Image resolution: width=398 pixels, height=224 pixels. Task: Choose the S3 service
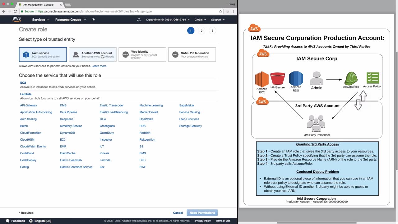pyautogui.click(x=141, y=147)
